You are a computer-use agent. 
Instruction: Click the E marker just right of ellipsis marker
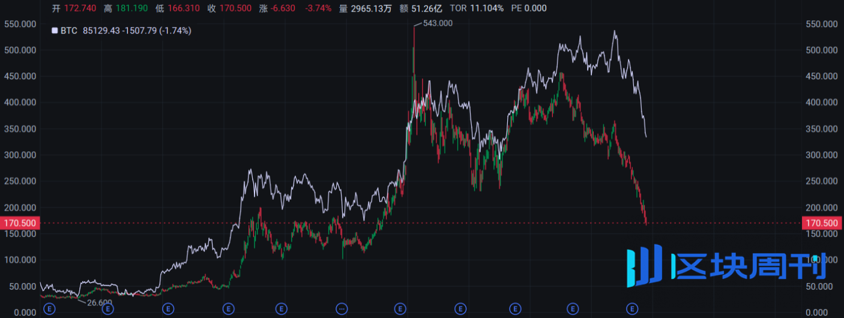tap(400, 308)
